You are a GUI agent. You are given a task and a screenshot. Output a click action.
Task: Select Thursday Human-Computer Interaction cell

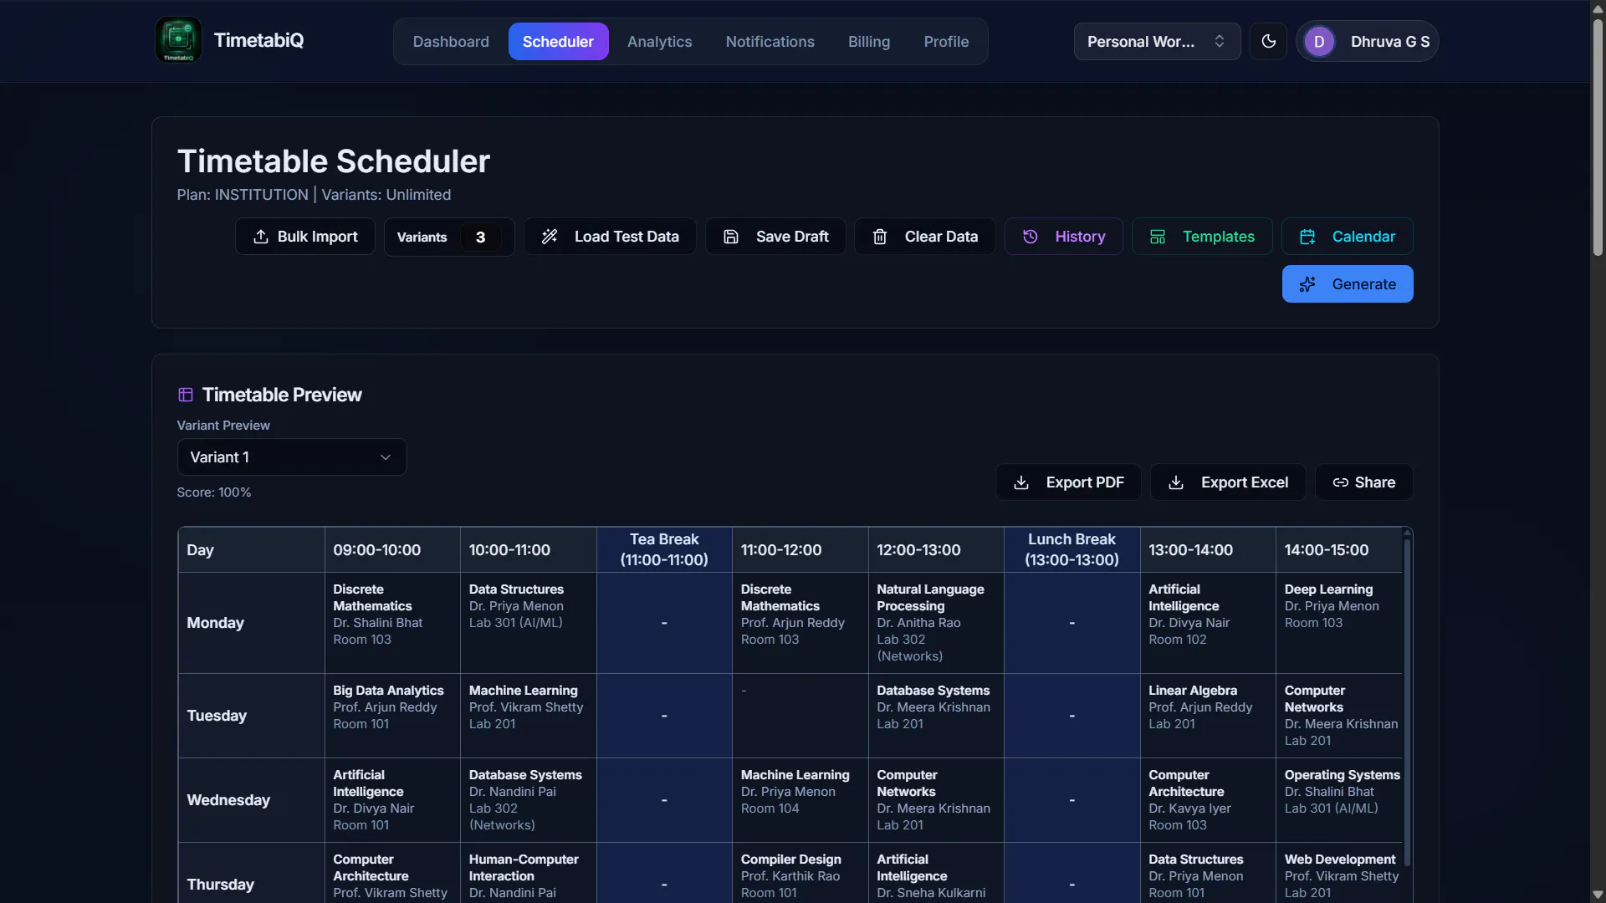point(528,873)
